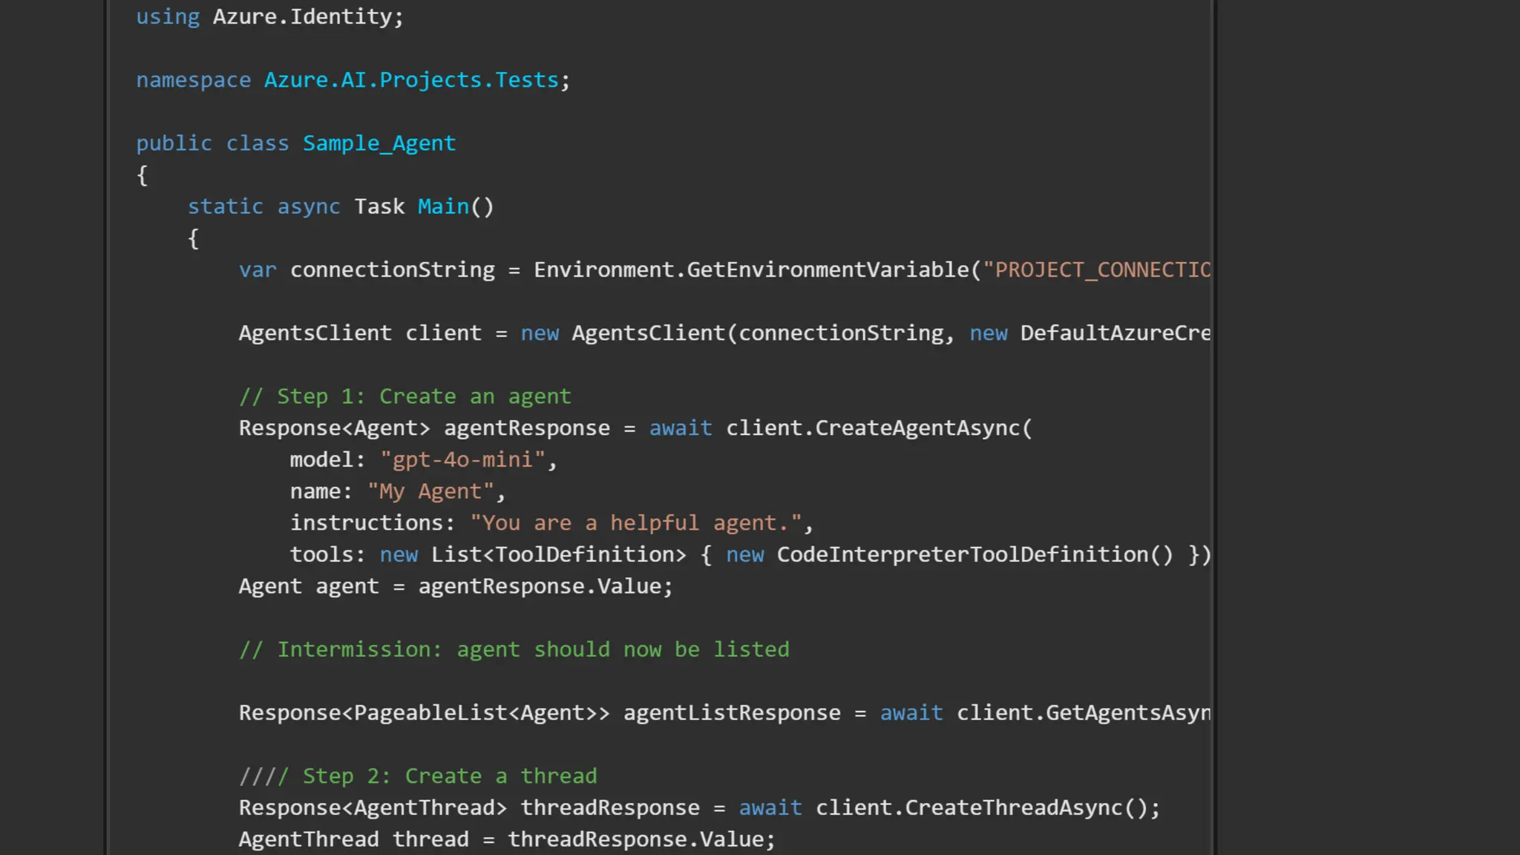This screenshot has height=855, width=1520.
Task: Click threadResponse.Value on the last line
Action: [x=636, y=839]
